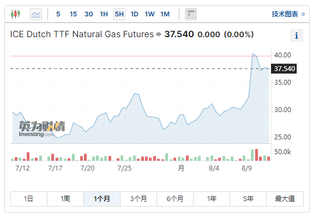Show the 1日 time range
This screenshot has height=217, width=313.
coord(29,199)
